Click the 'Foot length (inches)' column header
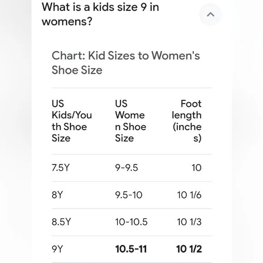The height and width of the screenshot is (263, 263). (x=186, y=121)
